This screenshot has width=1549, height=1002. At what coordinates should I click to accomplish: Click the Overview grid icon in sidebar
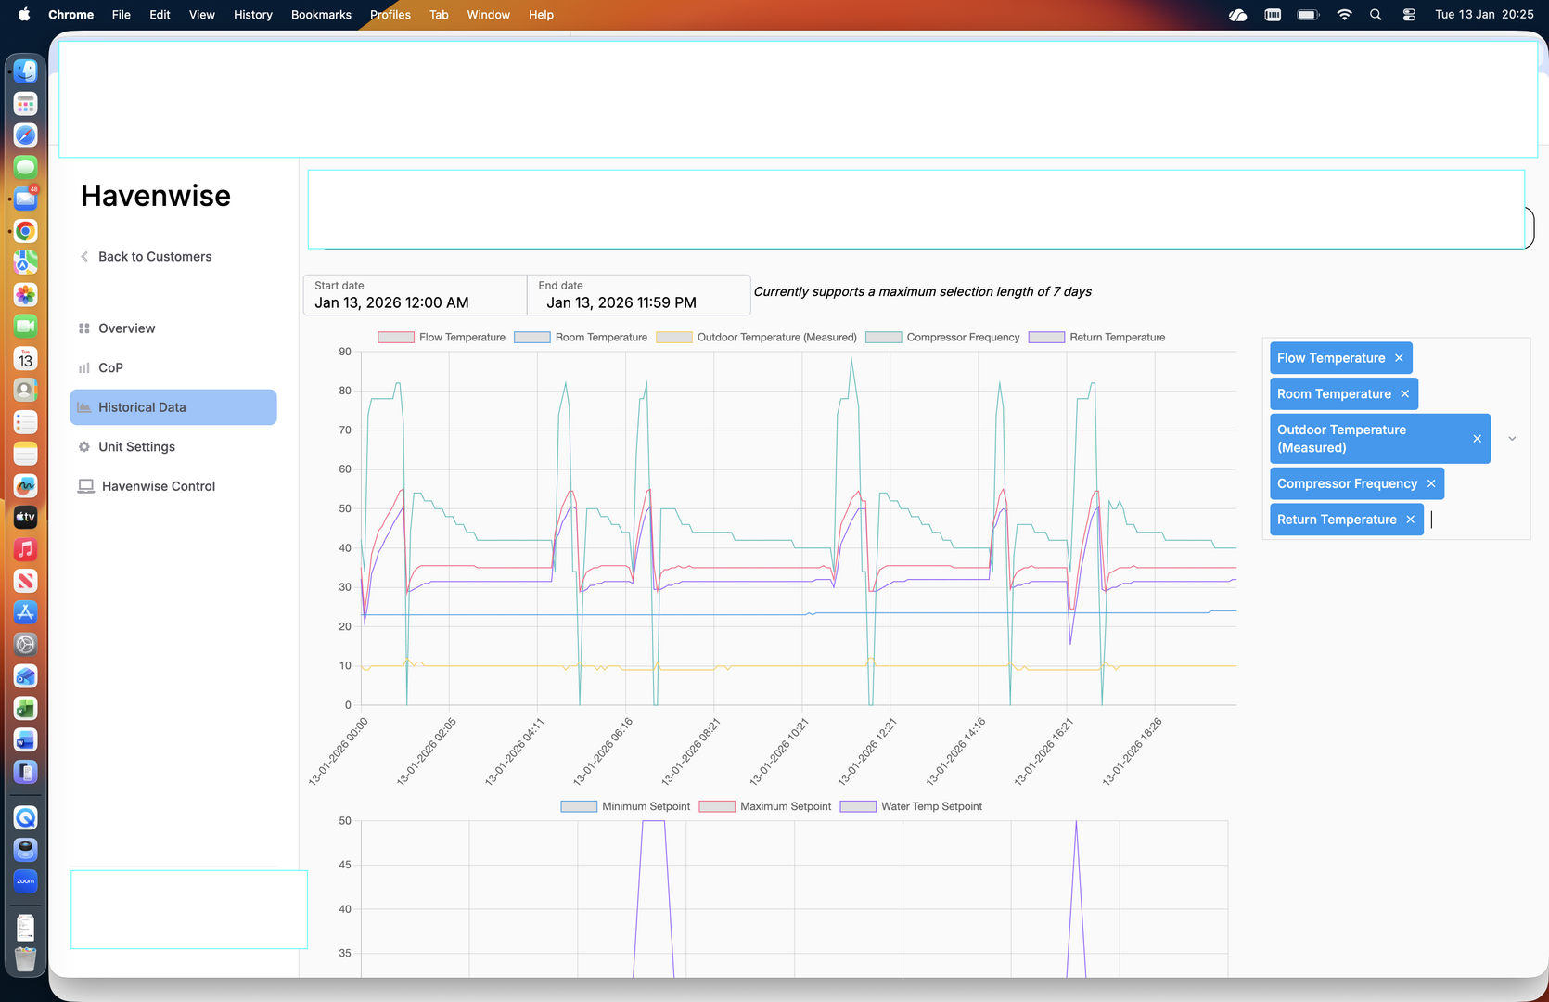click(x=84, y=328)
